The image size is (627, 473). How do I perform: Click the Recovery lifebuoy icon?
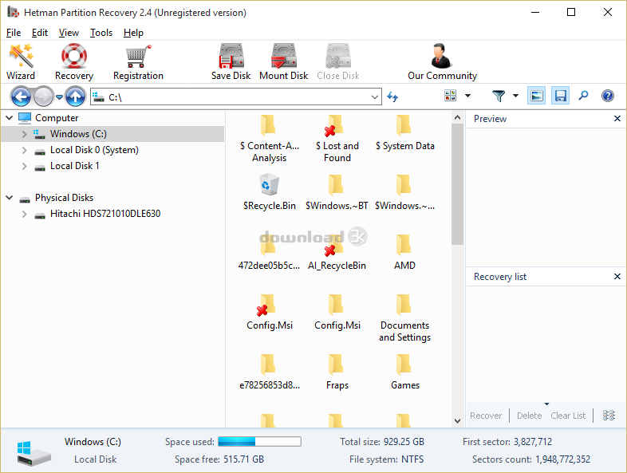click(x=74, y=56)
